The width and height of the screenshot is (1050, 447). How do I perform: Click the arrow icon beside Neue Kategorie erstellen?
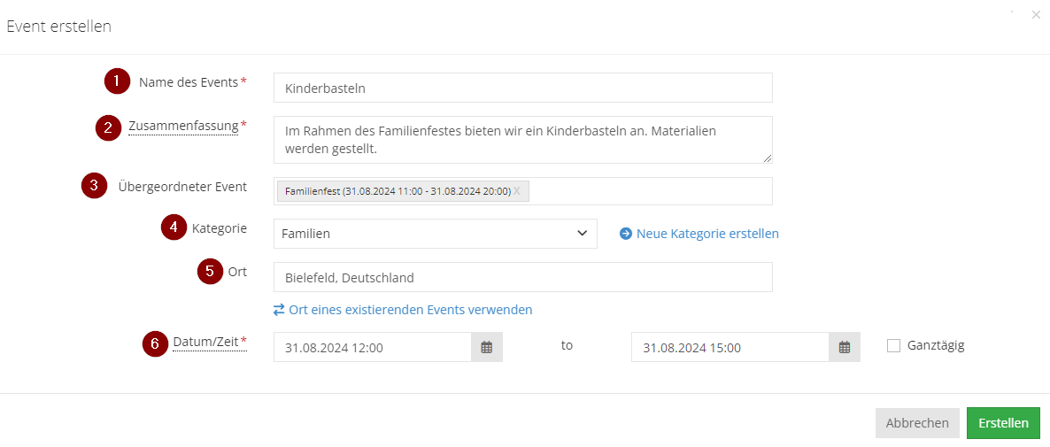coord(625,234)
